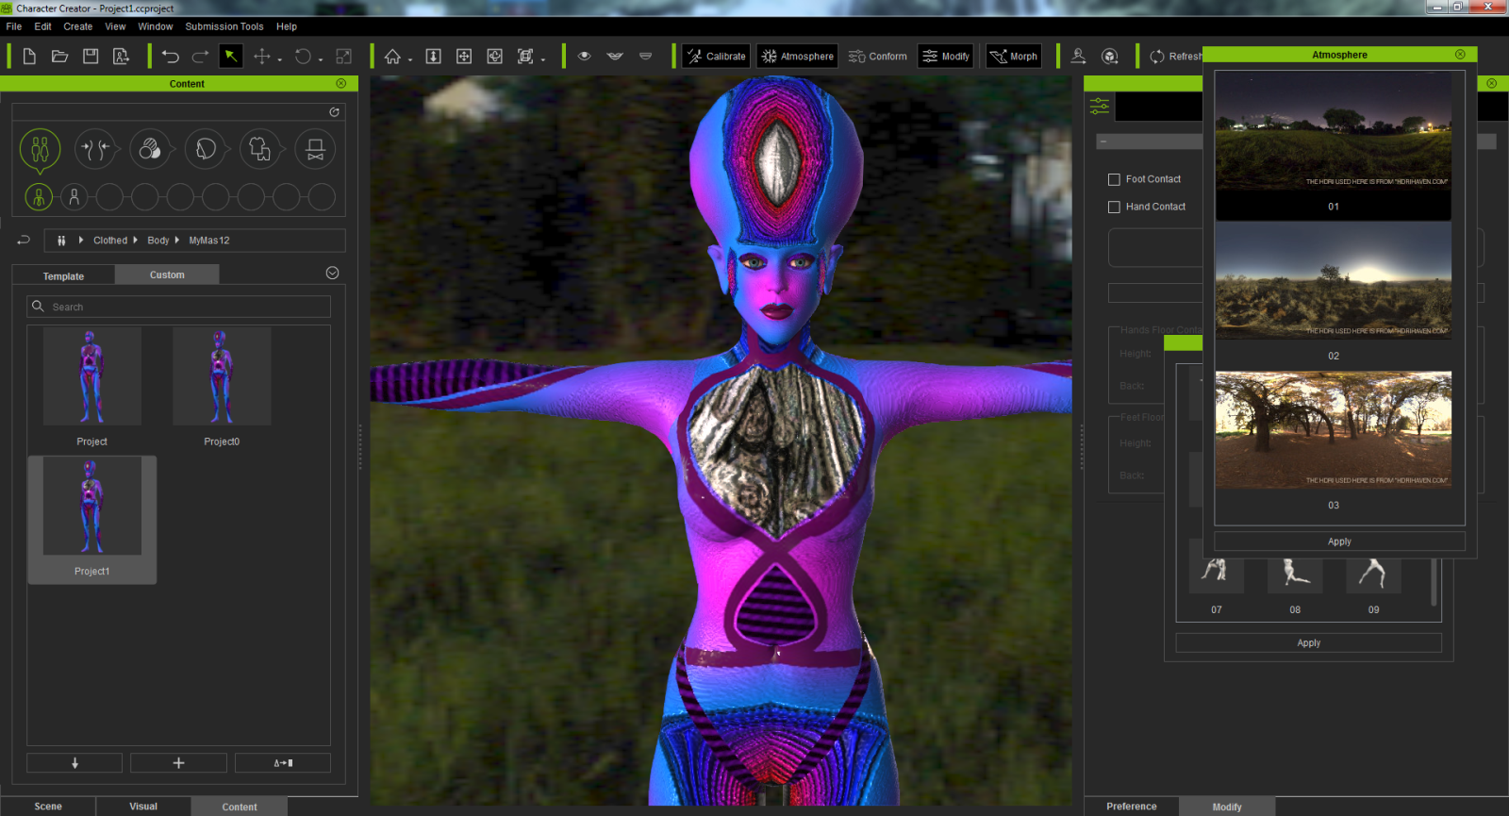
Task: Open the File menu
Action: (x=14, y=26)
